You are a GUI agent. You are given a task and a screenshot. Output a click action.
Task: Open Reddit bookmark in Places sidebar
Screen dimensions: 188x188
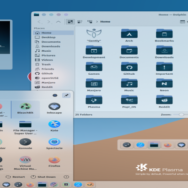[54, 87]
